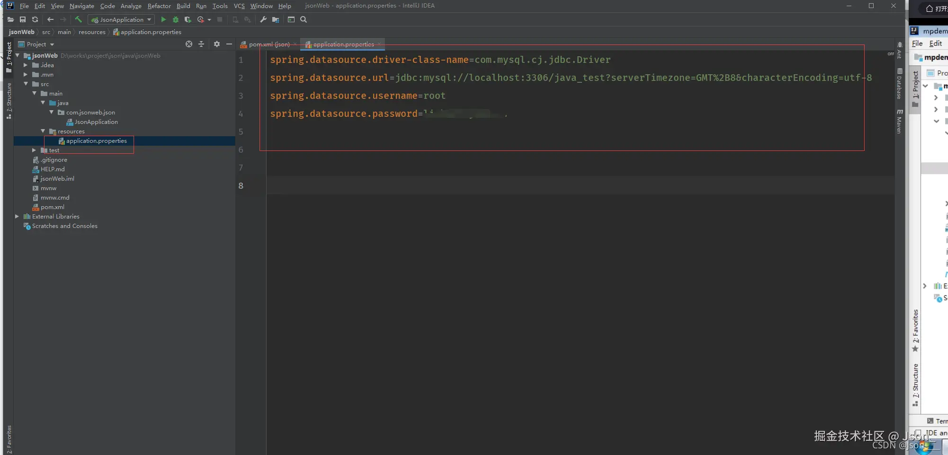This screenshot has height=455, width=948.
Task: Collapse the src folder
Action: click(26, 84)
